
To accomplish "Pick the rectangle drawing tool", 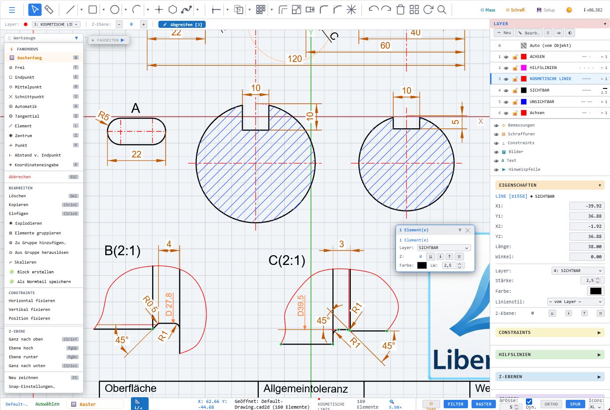I will [x=92, y=10].
